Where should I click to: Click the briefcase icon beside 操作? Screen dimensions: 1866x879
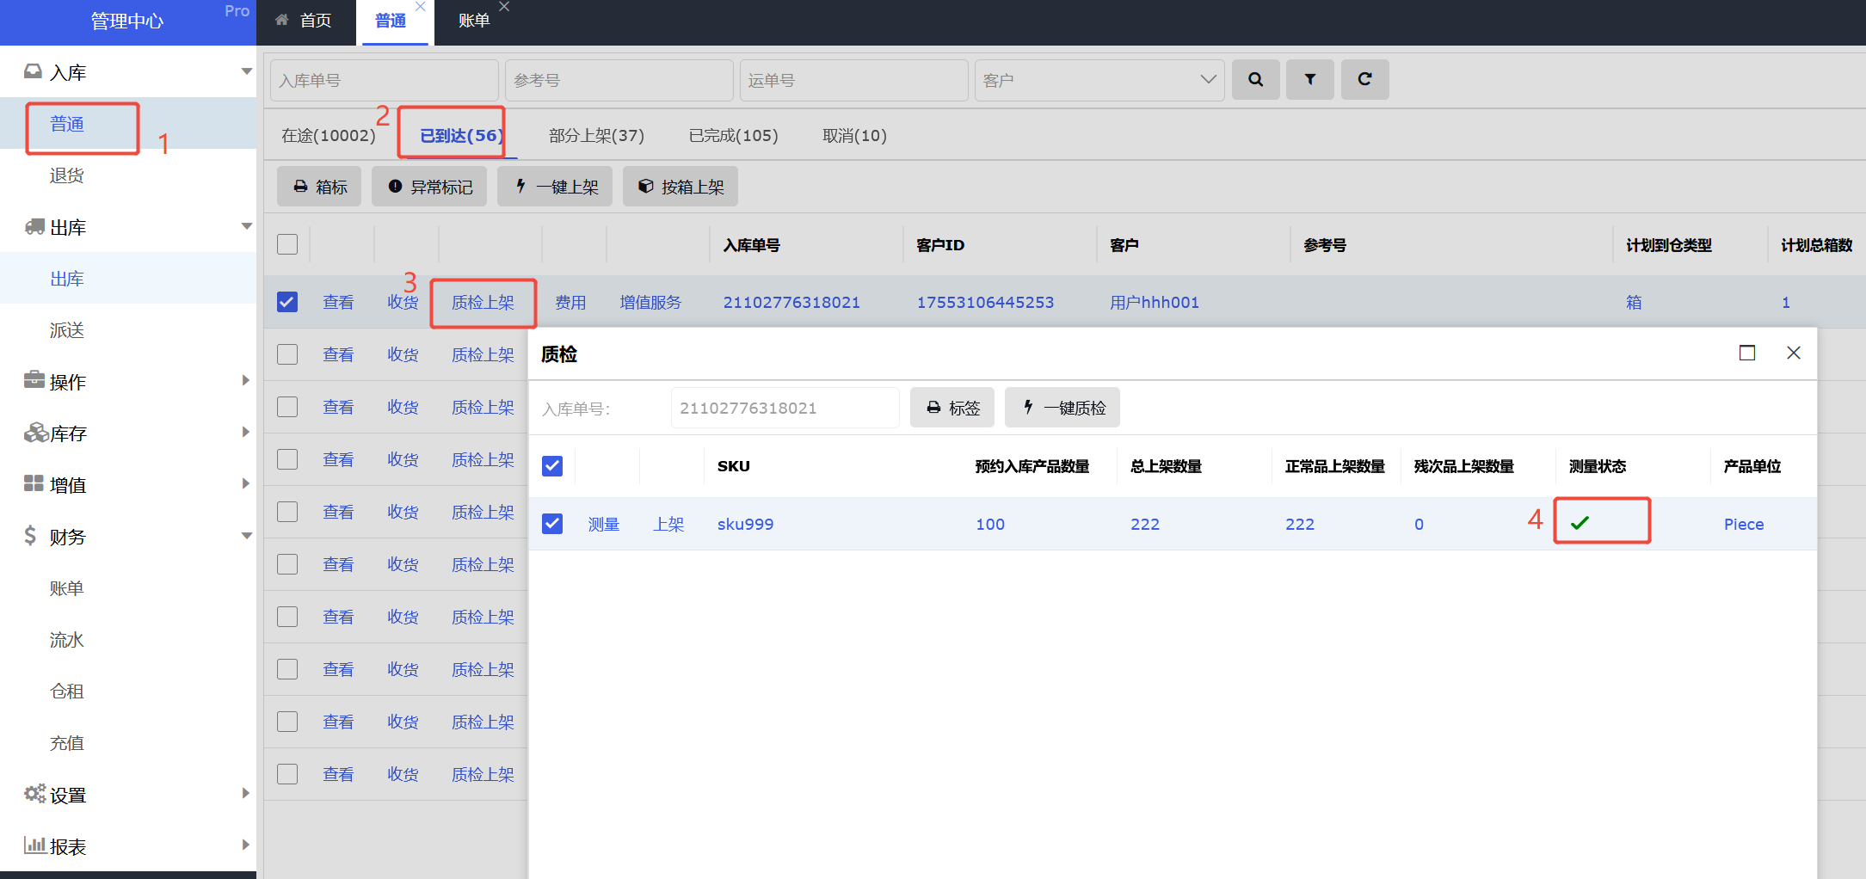pos(34,380)
